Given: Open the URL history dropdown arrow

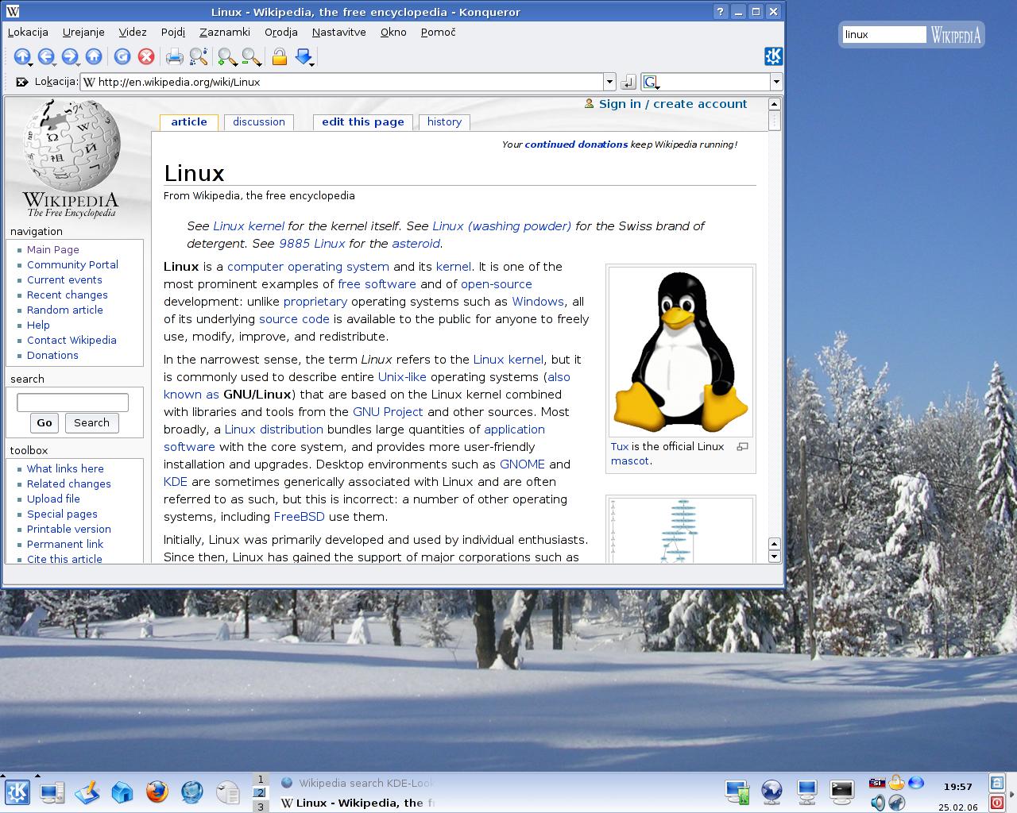Looking at the screenshot, I should coord(609,82).
